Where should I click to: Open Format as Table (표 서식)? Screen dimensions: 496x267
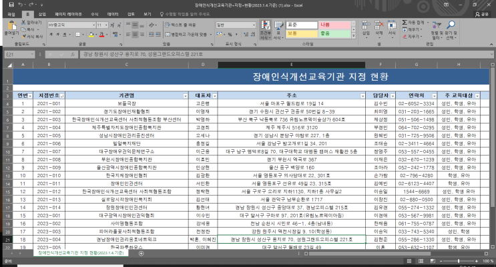point(278,30)
